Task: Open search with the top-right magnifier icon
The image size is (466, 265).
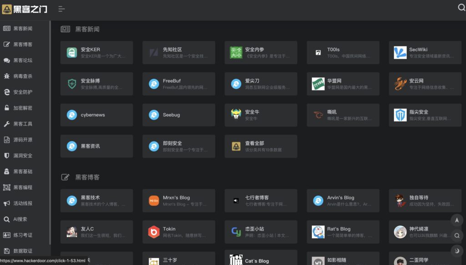Action: pos(461,7)
